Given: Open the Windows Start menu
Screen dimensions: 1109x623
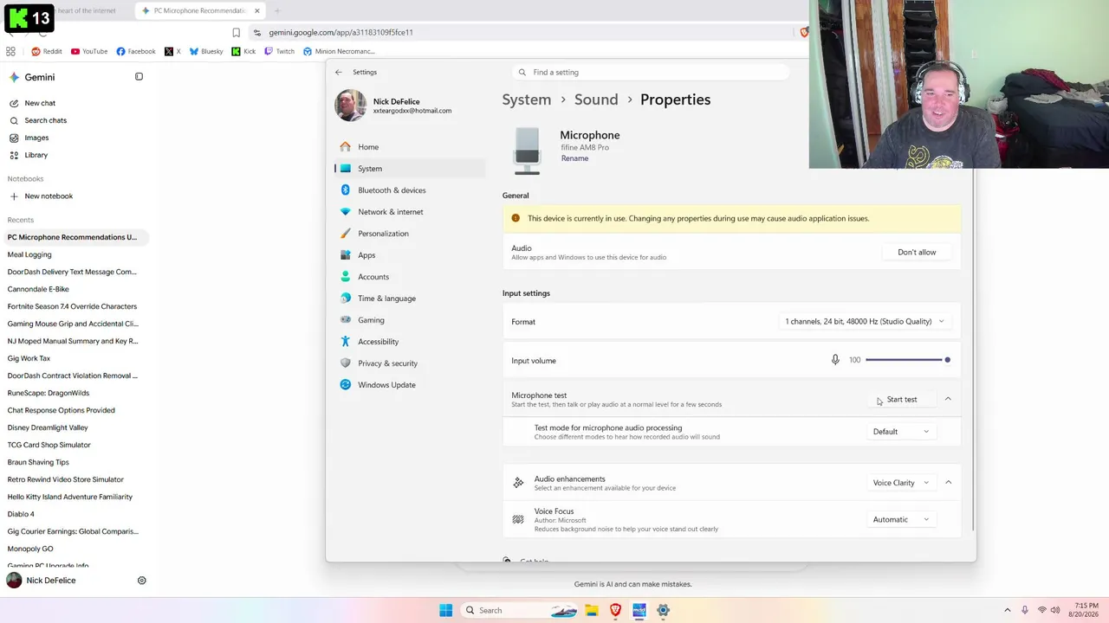Looking at the screenshot, I should pos(445,611).
